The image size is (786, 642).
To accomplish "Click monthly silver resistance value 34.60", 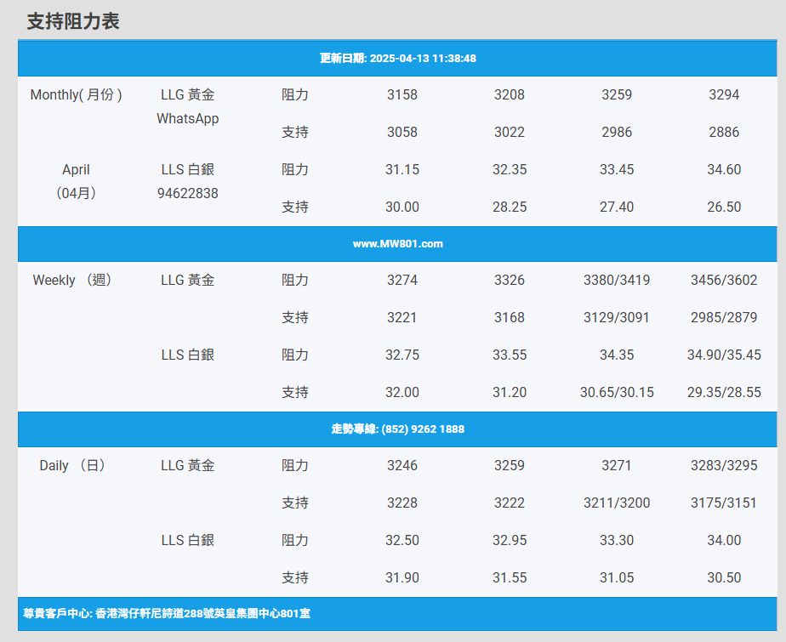I will click(723, 170).
